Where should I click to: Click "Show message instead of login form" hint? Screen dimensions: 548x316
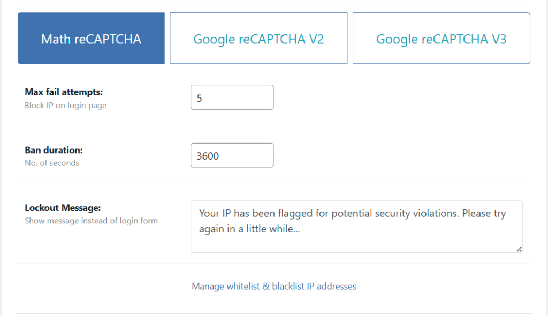tap(91, 221)
